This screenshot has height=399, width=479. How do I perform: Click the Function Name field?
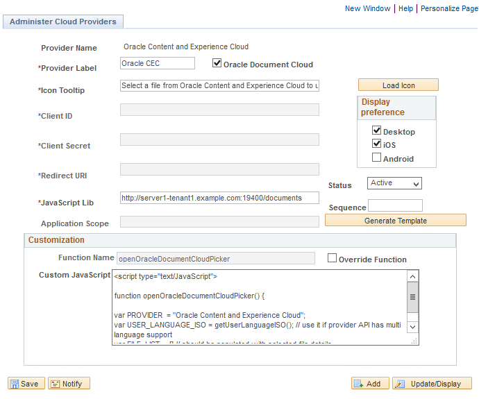point(216,258)
